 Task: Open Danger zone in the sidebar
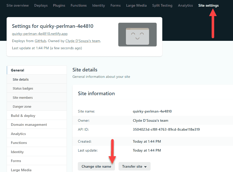(x=37, y=107)
